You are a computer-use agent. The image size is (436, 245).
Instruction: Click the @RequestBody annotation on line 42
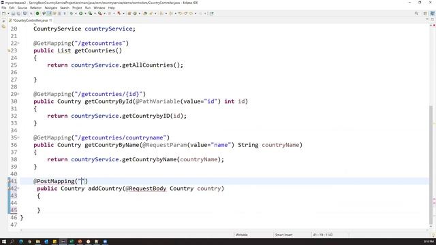coord(146,189)
